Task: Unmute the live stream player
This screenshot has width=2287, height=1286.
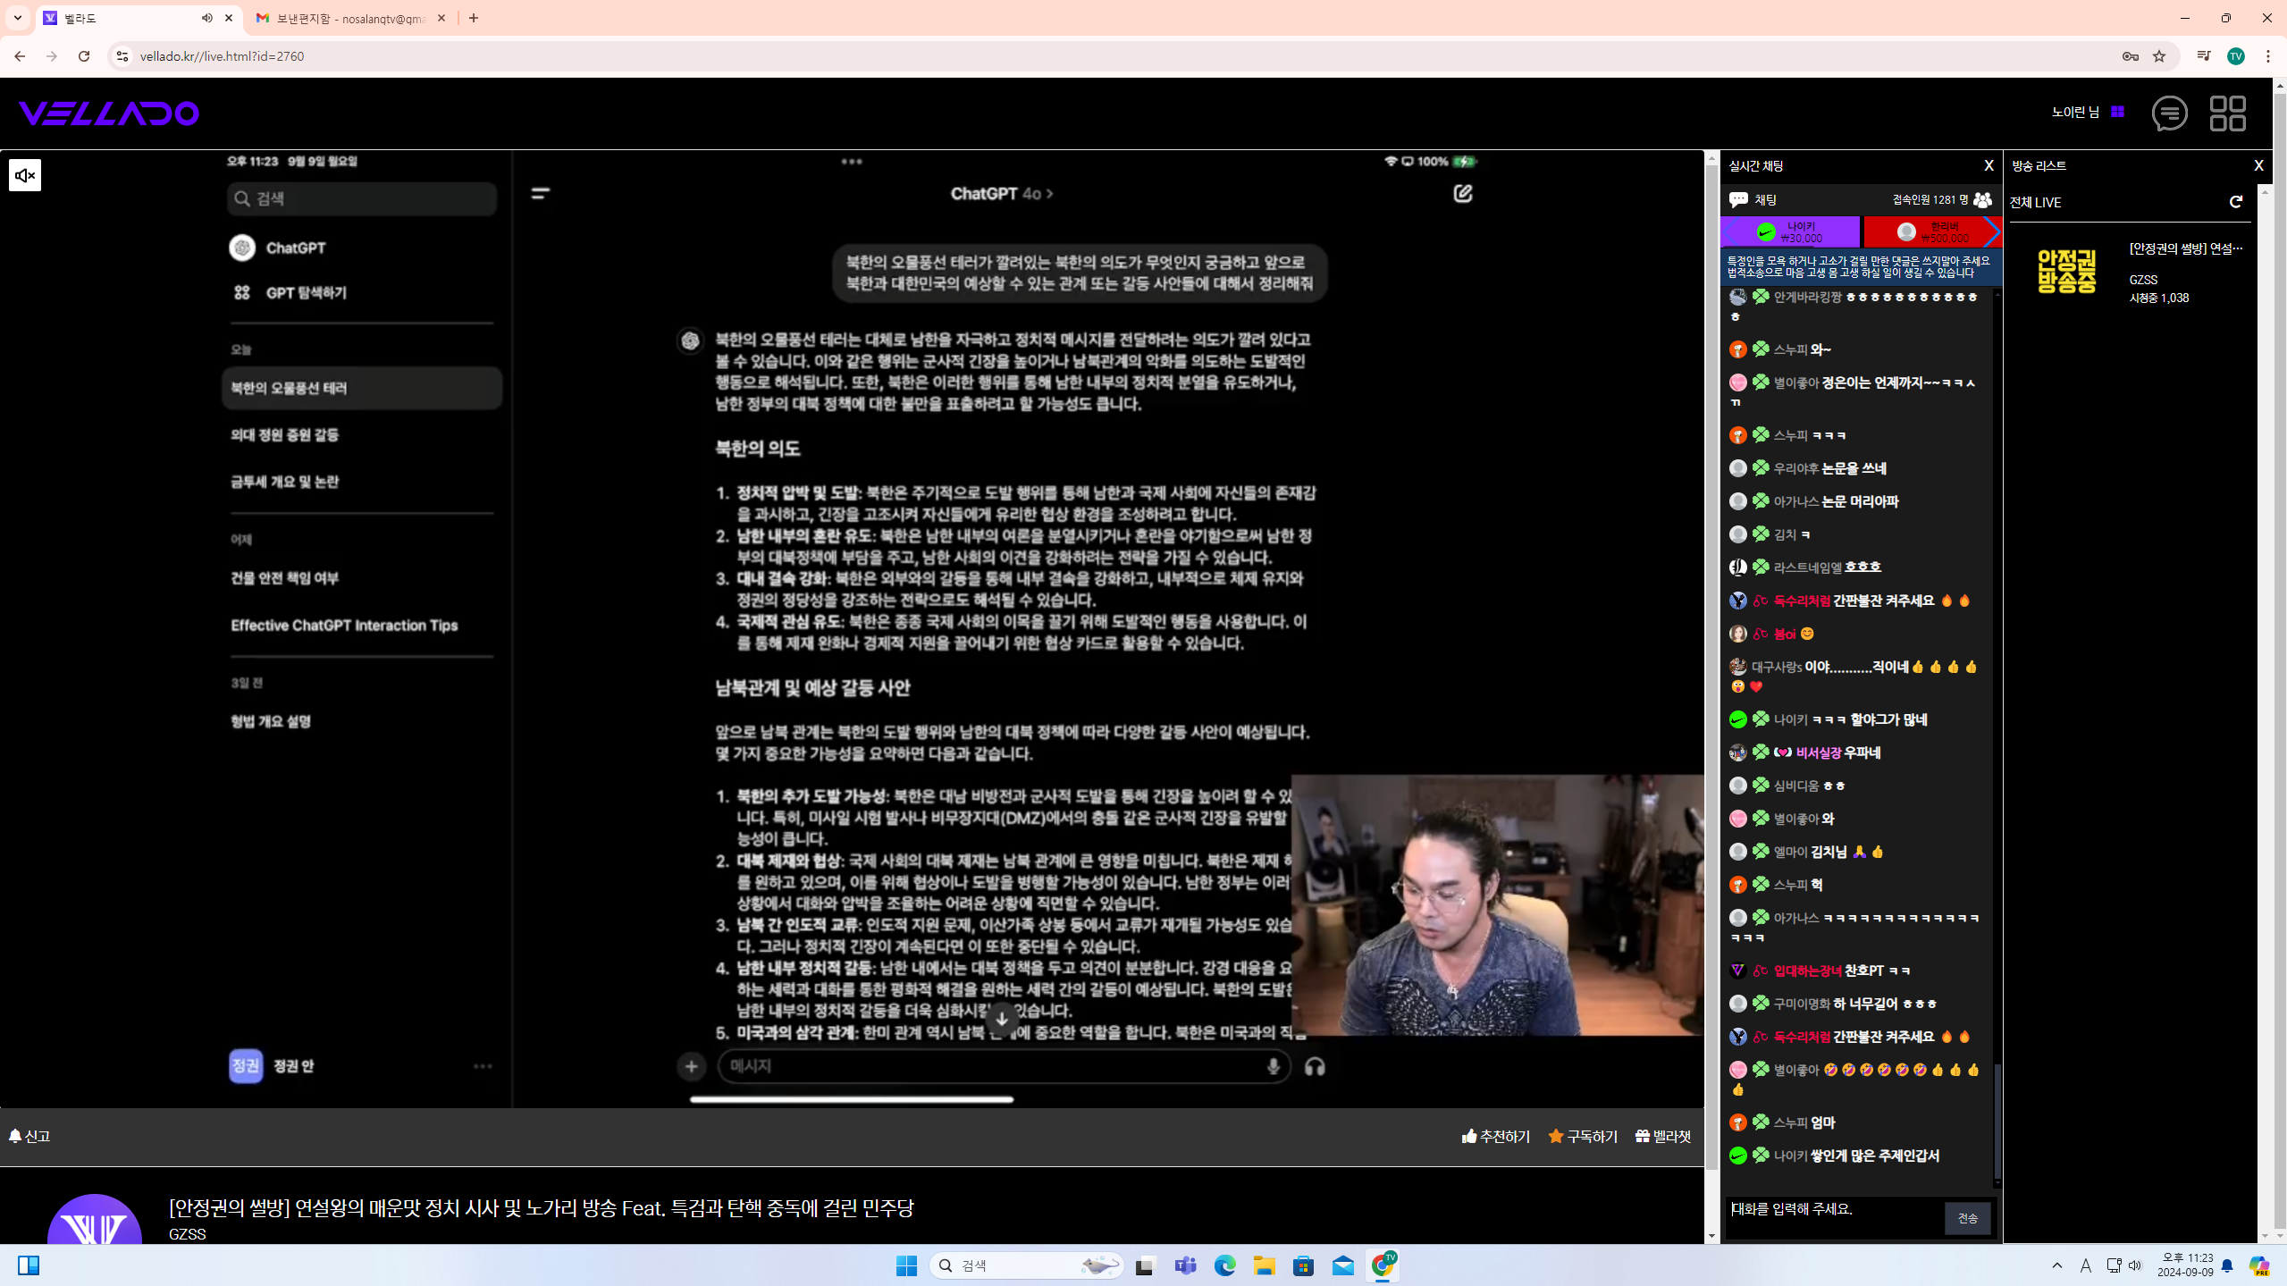Action: [25, 175]
